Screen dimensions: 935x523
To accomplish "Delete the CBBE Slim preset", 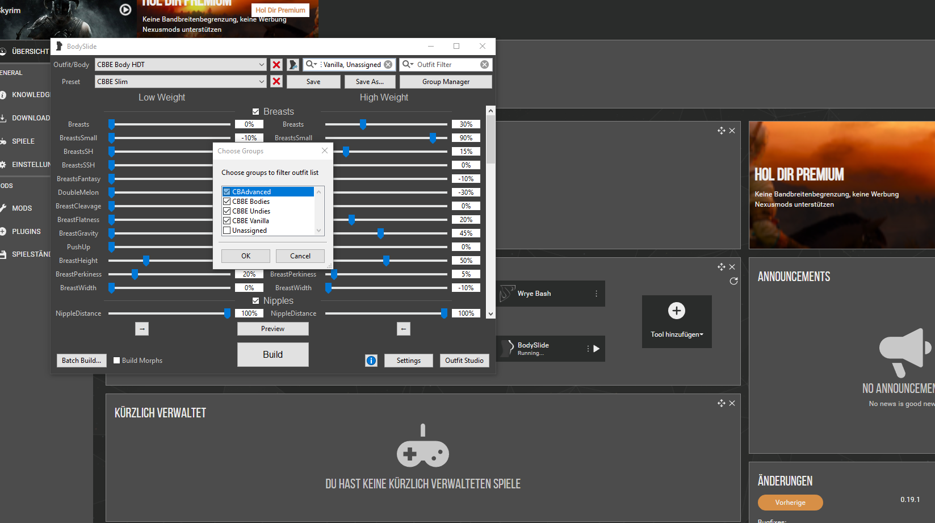I will click(276, 82).
